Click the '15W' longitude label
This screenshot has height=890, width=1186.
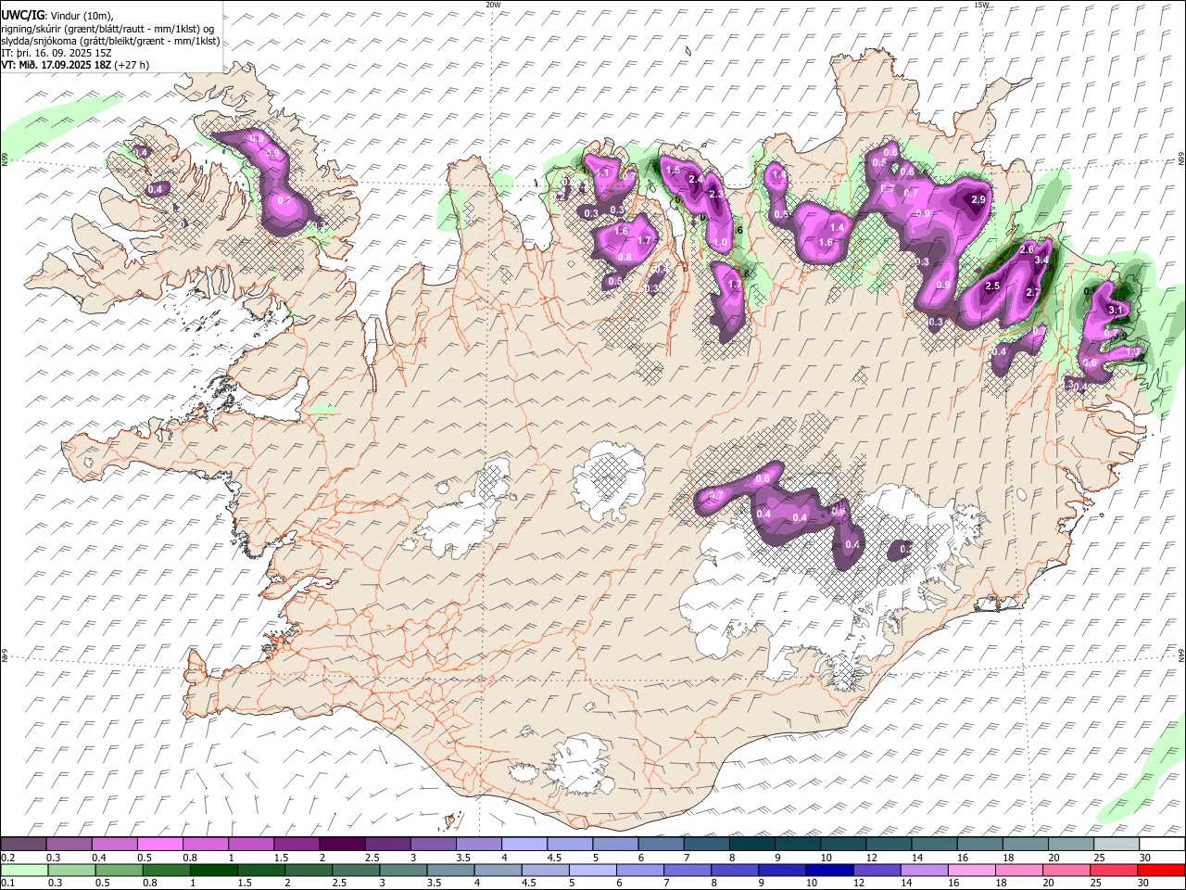pyautogui.click(x=981, y=5)
